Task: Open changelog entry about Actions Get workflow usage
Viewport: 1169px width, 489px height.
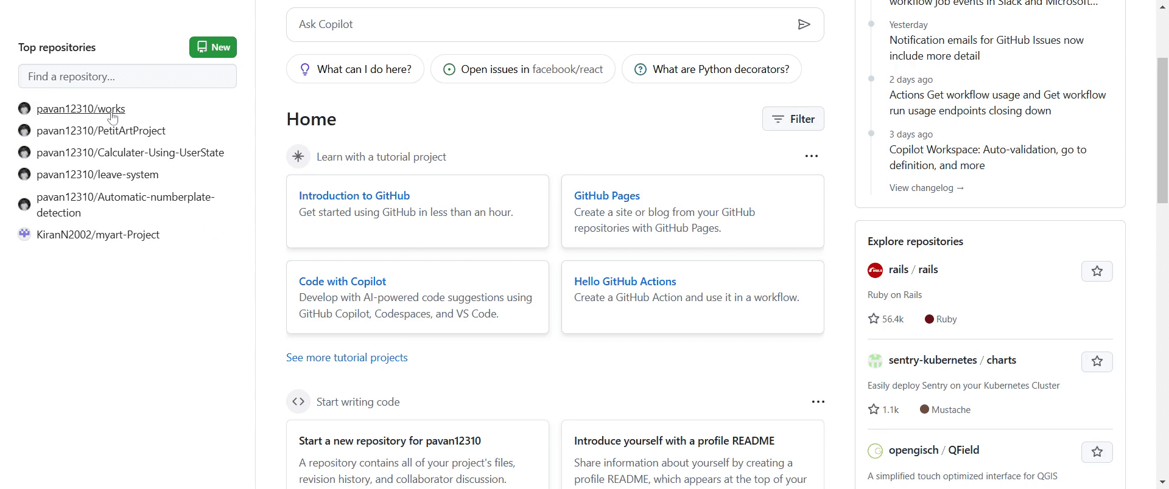Action: (x=998, y=103)
